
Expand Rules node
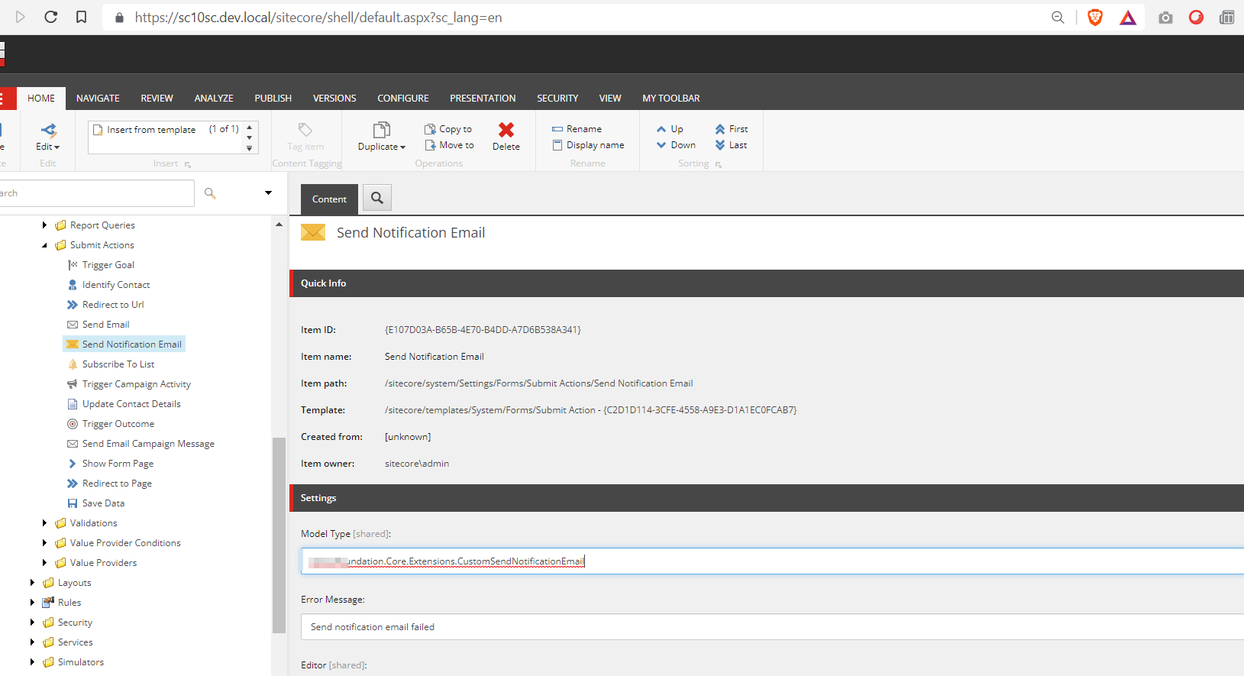(32, 603)
